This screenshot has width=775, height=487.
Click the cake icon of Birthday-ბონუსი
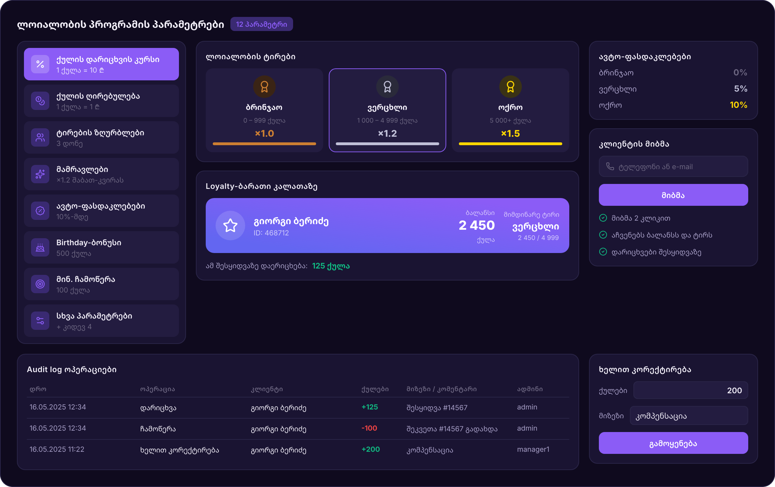point(40,247)
